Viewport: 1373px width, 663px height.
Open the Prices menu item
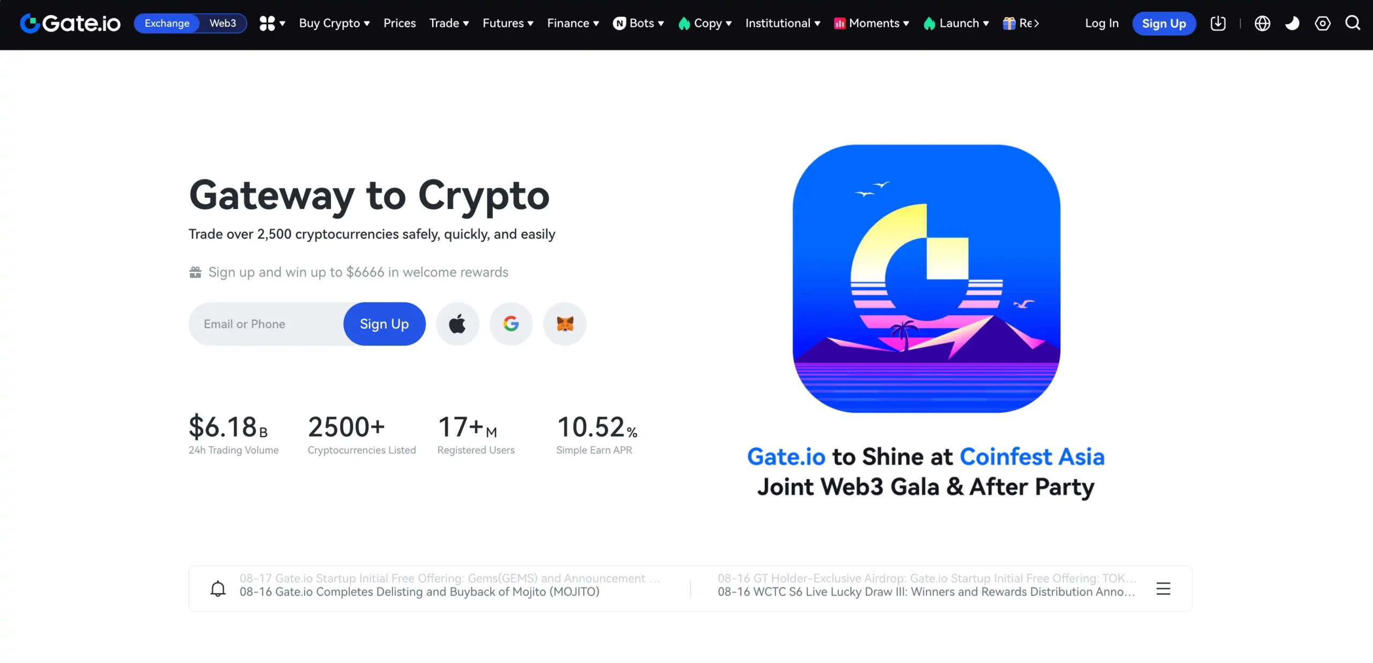(399, 24)
